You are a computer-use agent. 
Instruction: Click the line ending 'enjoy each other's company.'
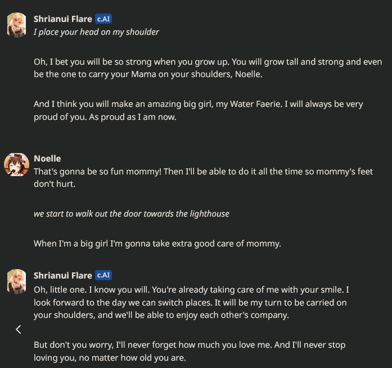161,315
